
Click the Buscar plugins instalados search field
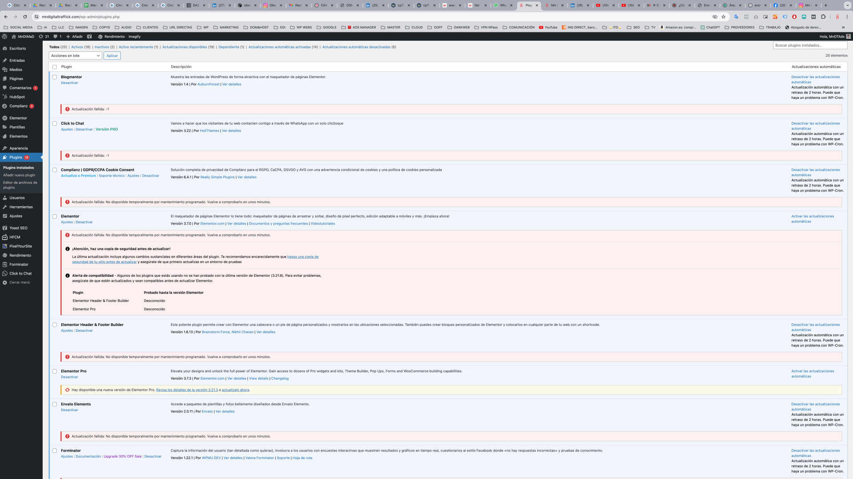pos(810,45)
